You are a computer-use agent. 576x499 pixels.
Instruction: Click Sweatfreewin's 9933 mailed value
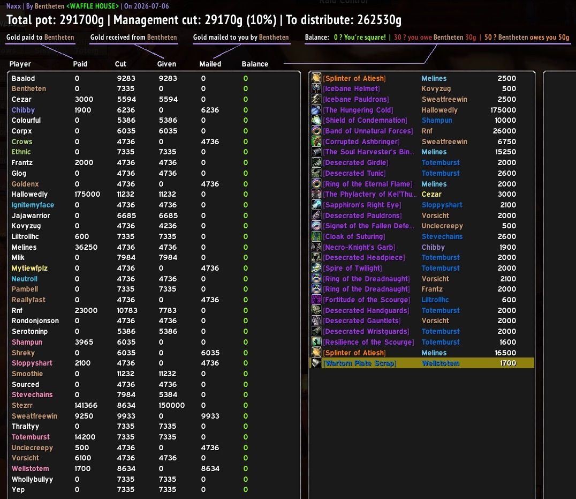[210, 416]
